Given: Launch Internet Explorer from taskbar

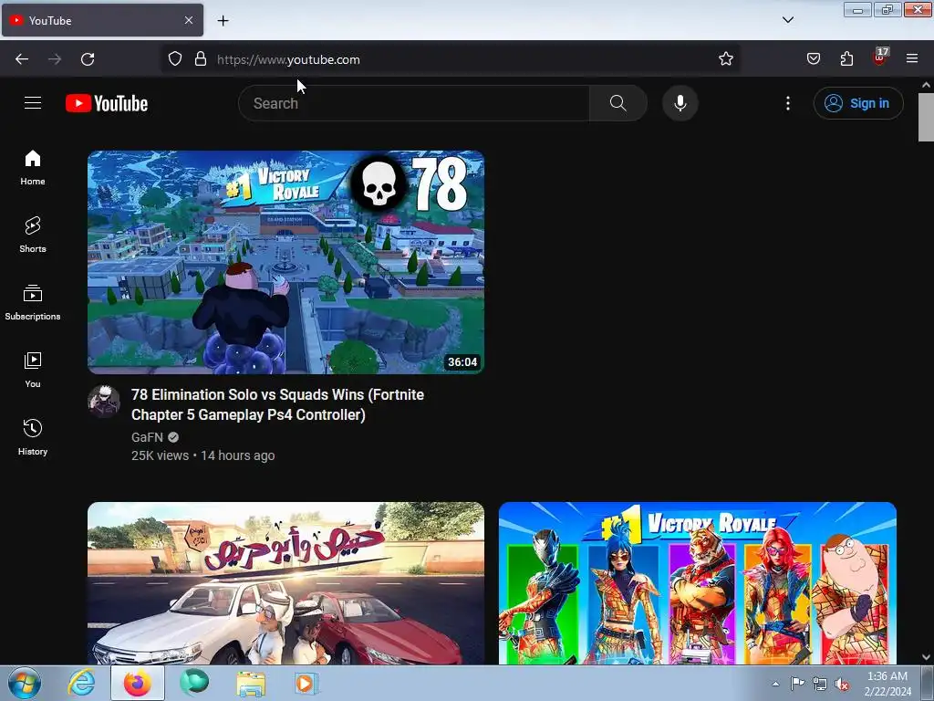Looking at the screenshot, I should tap(81, 683).
